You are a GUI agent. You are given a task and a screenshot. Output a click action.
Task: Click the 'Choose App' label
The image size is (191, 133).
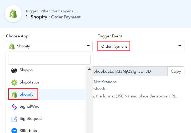coord(17,36)
